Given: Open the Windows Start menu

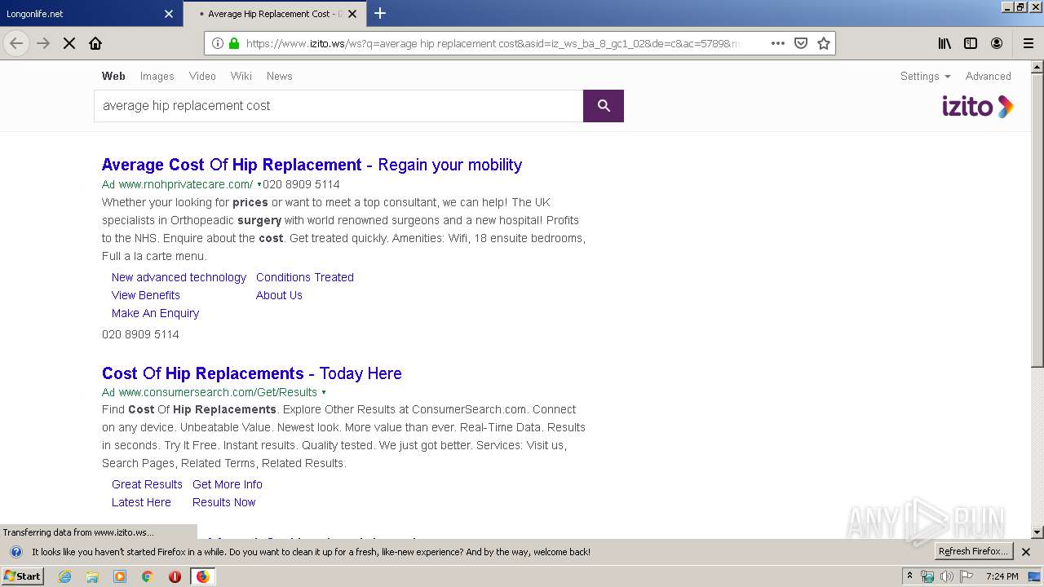Looking at the screenshot, I should click(23, 576).
